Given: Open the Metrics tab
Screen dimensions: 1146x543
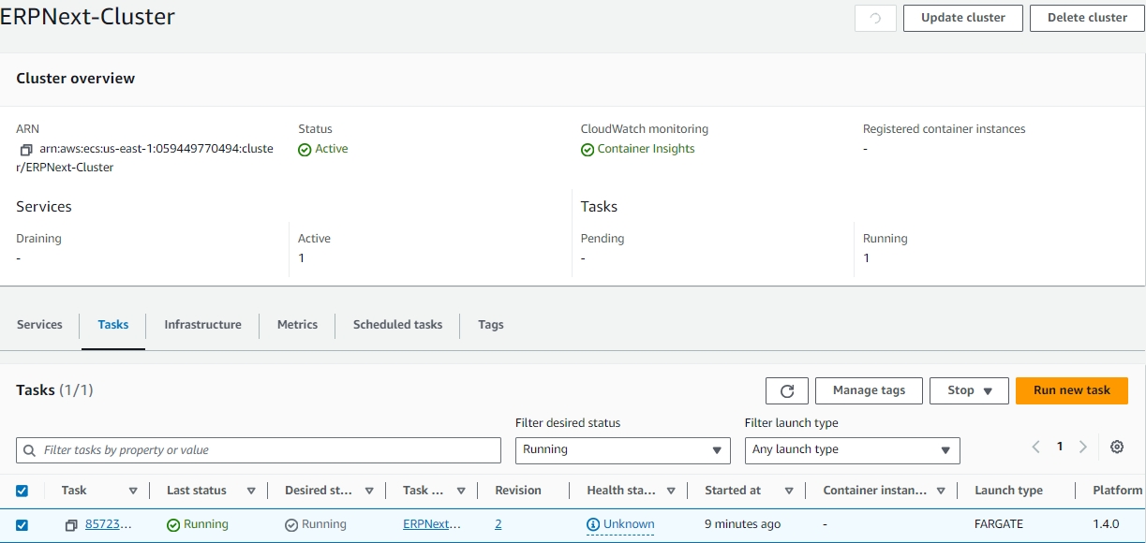Looking at the screenshot, I should [x=297, y=325].
